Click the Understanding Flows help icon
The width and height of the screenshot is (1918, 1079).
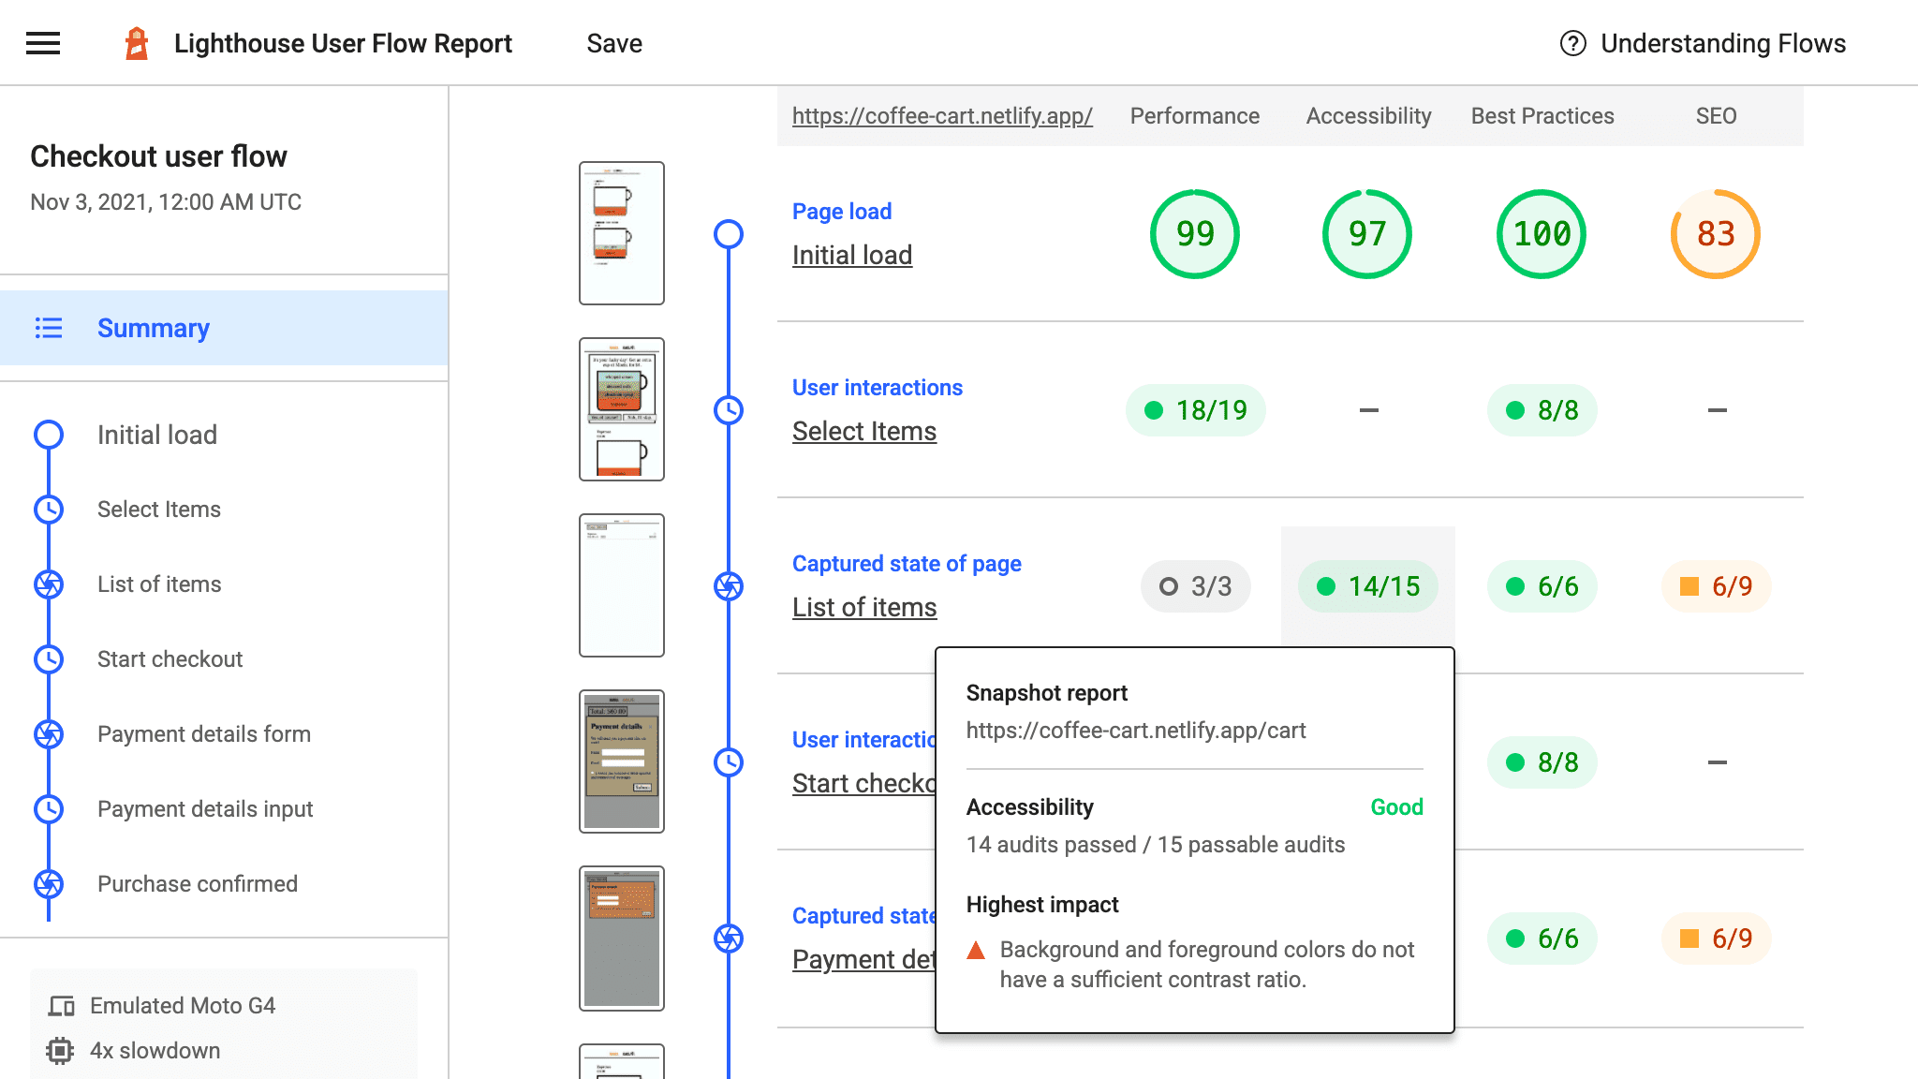click(x=1571, y=43)
